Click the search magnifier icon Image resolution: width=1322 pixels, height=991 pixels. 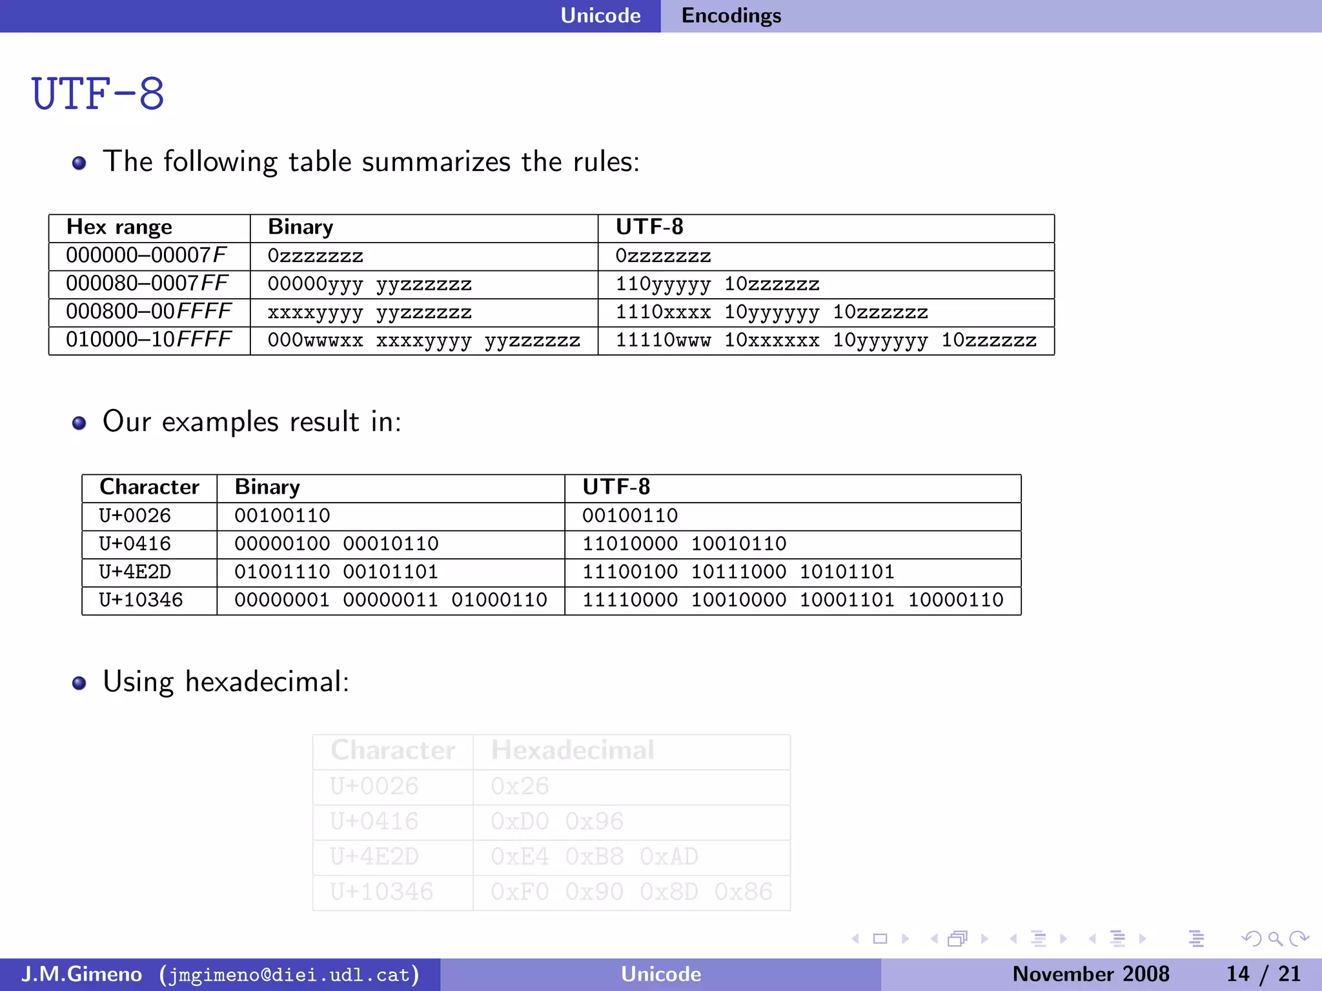point(1275,939)
